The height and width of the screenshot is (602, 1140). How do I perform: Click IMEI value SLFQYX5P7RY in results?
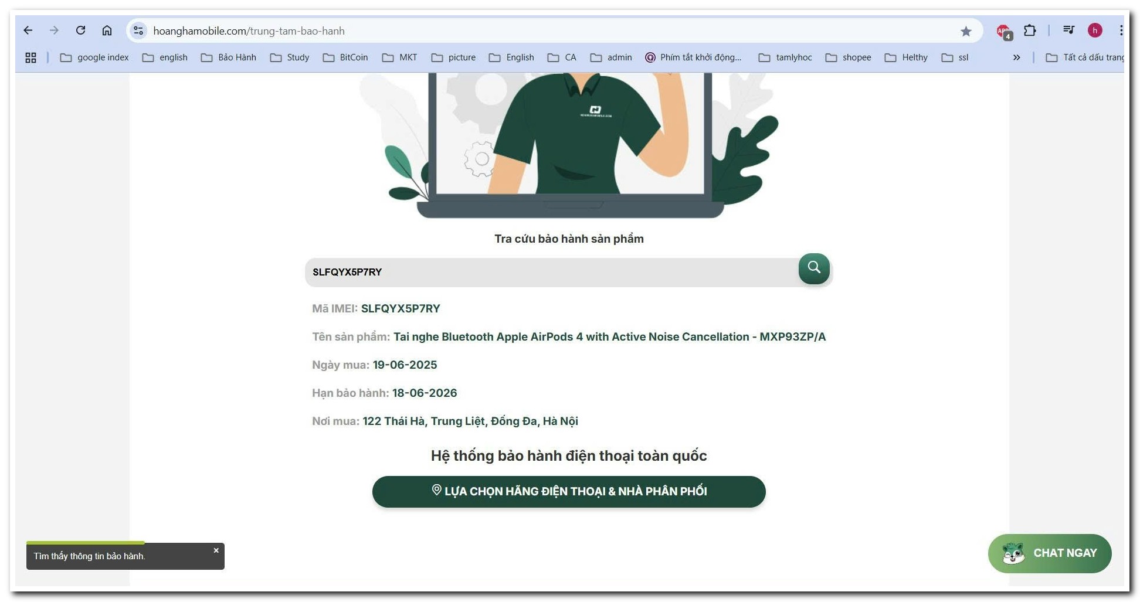click(x=401, y=308)
